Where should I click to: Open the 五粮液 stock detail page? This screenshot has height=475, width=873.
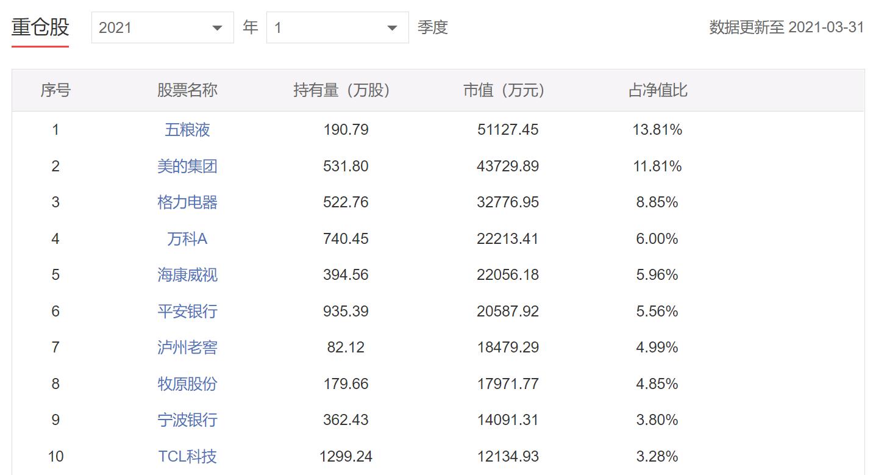click(187, 129)
